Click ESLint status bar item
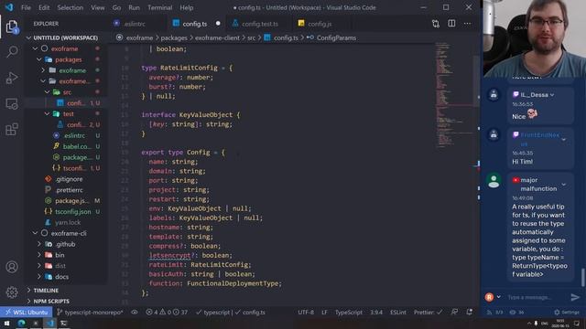This screenshot has width=586, height=329. (x=398, y=313)
